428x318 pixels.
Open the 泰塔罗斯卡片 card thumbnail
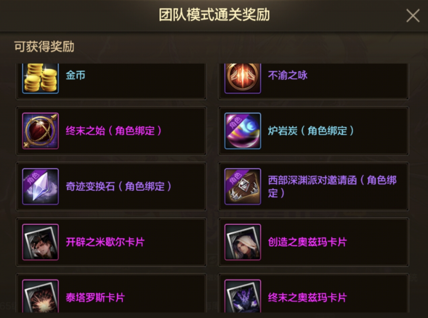click(41, 296)
